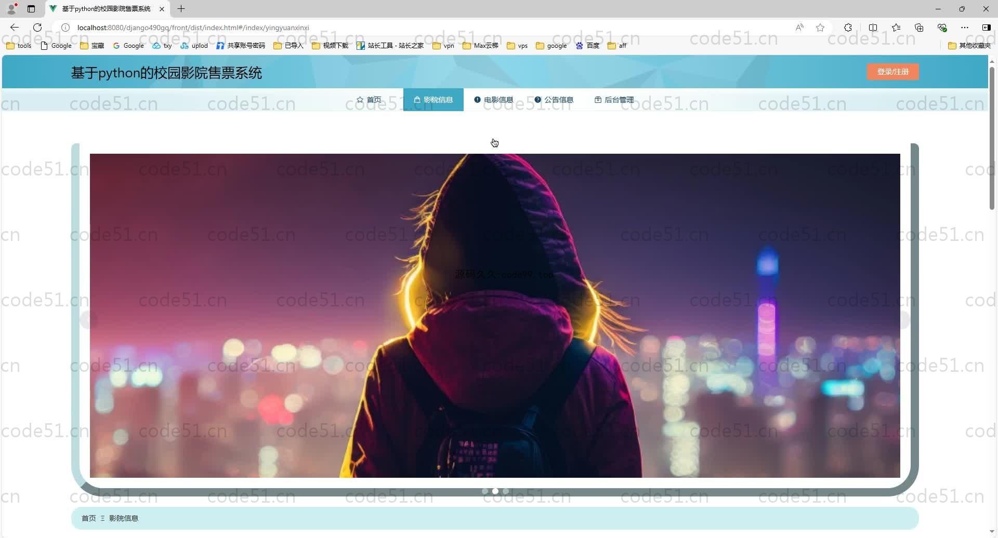Select the second carousel indicator dot
998x538 pixels.
495,491
